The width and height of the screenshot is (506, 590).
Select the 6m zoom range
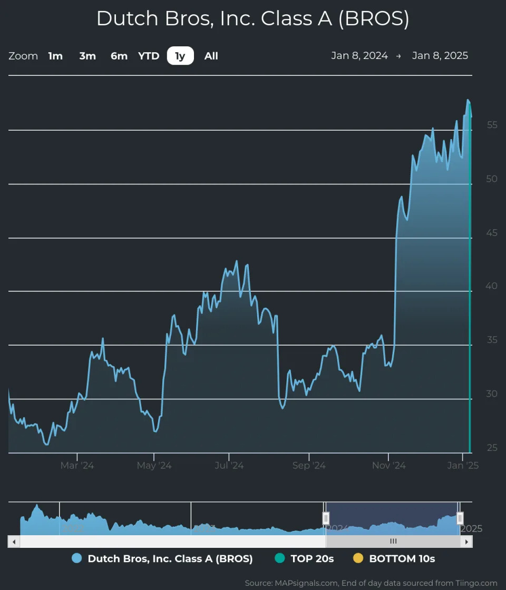pos(119,56)
